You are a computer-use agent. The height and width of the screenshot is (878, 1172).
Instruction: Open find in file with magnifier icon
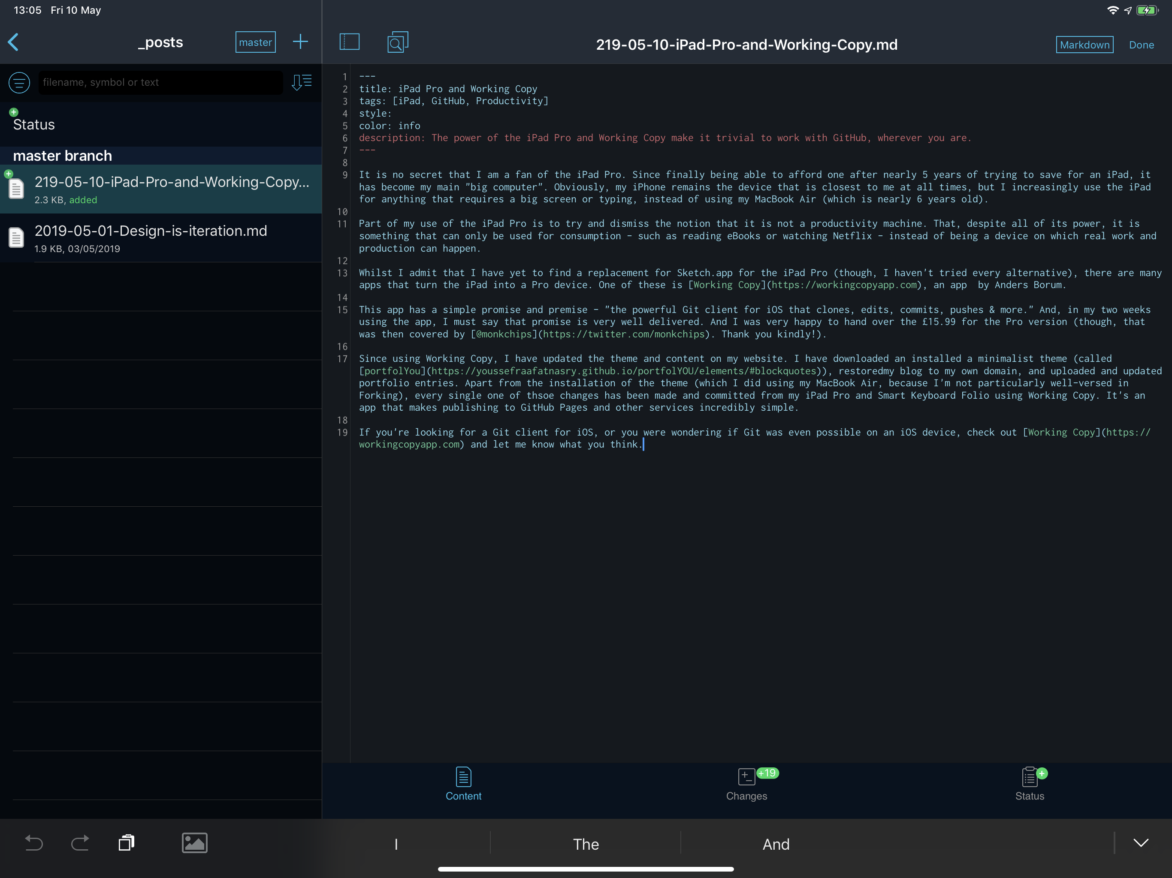click(x=397, y=41)
